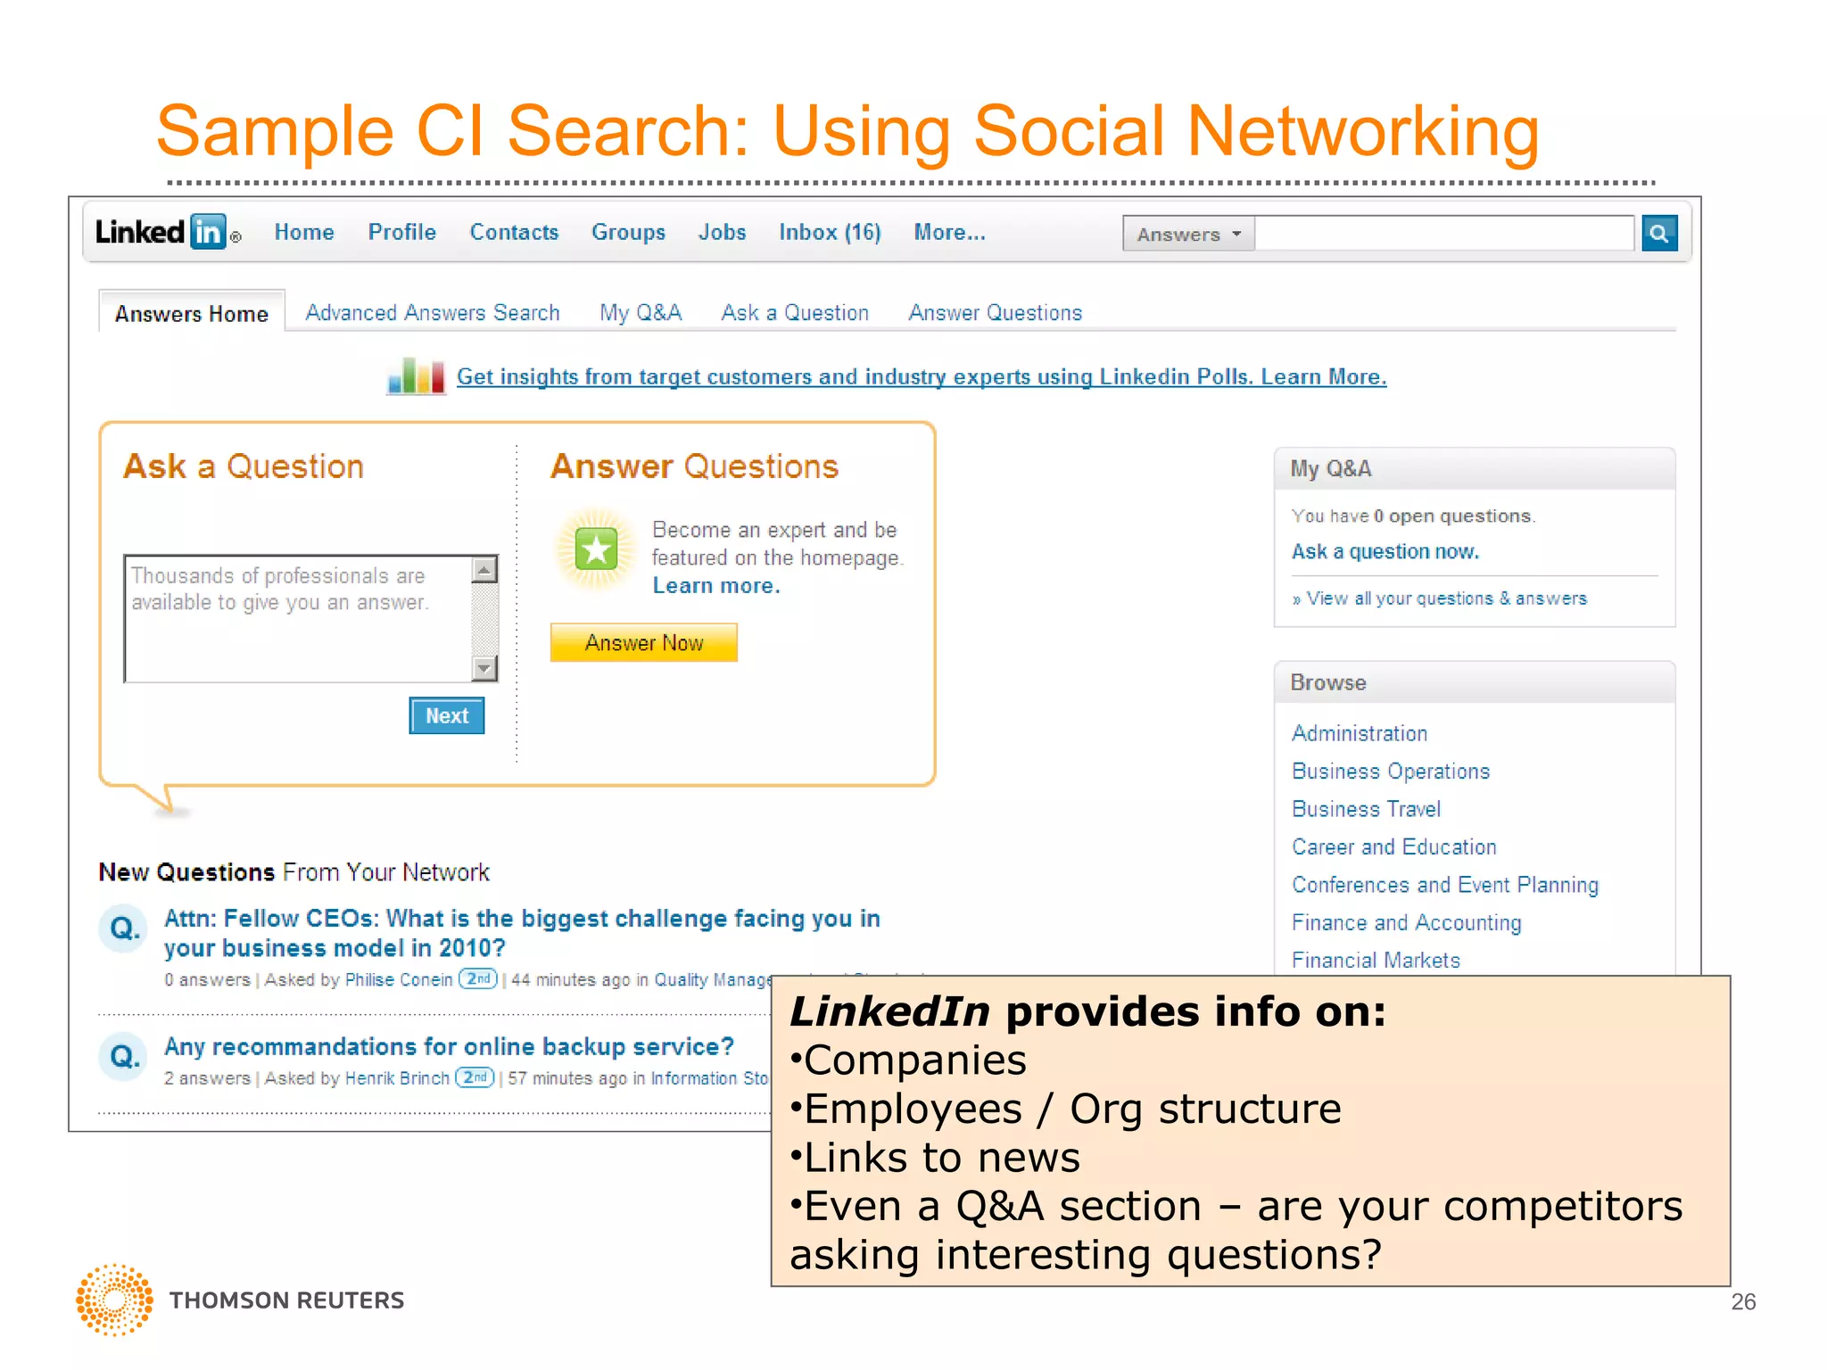Image resolution: width=1827 pixels, height=1370 pixels.
Task: Open the Answers search category dropdown
Action: pos(1188,234)
